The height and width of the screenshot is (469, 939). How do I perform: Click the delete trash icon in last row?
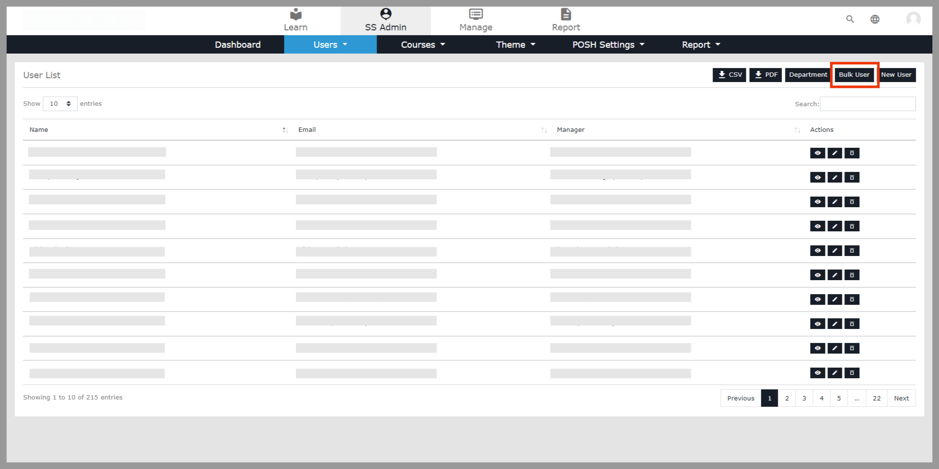(x=852, y=373)
